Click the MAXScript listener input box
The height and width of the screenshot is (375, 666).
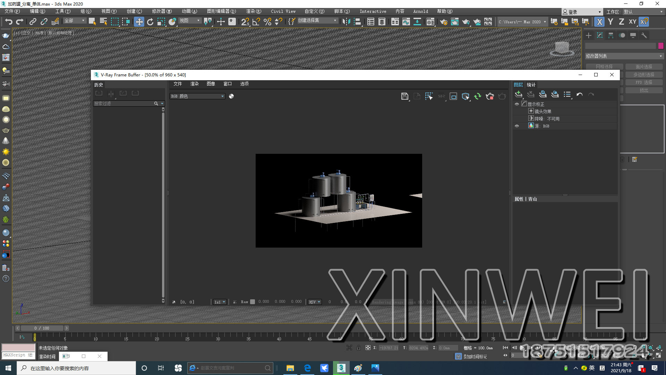18,355
